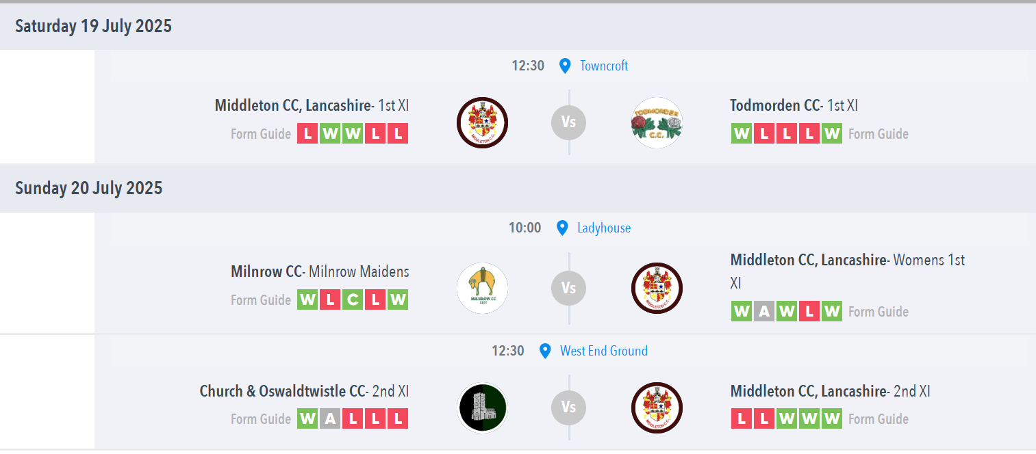
Task: Open the Ladyhouse venue link
Action: pyautogui.click(x=604, y=228)
